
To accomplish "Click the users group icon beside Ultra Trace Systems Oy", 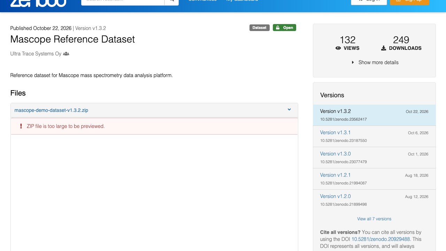I will 66,54.
